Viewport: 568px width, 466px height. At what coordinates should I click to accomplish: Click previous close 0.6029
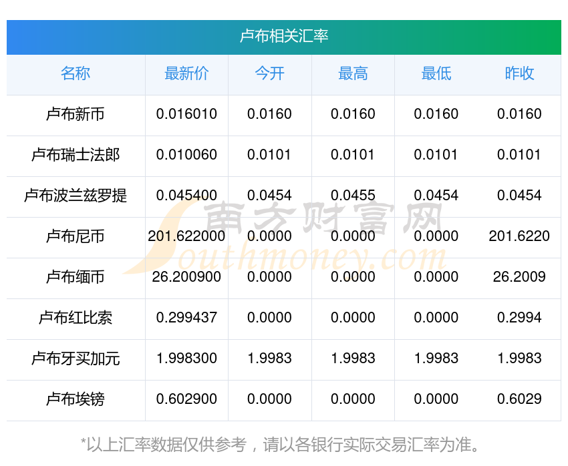[519, 399]
